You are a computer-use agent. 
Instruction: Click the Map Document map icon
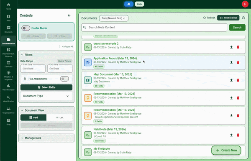pyautogui.click(x=88, y=80)
